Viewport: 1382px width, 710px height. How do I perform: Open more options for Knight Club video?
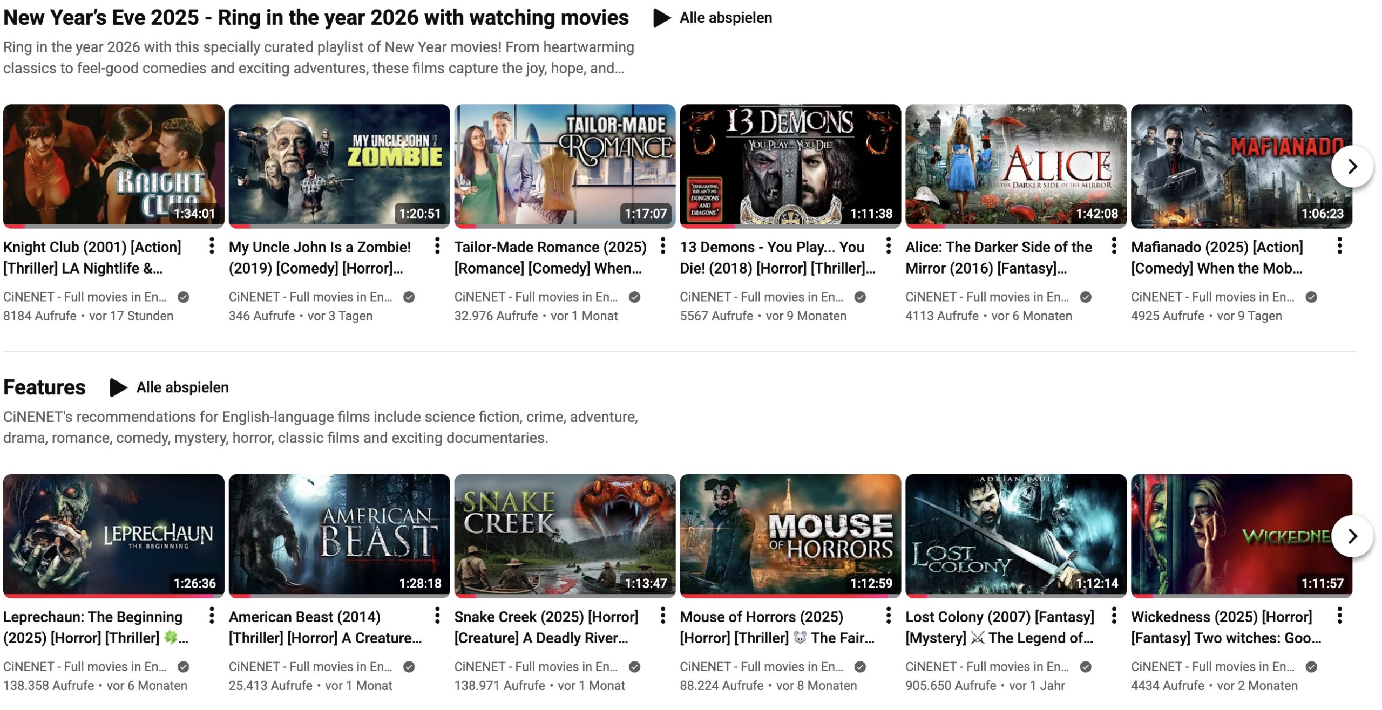pos(212,246)
